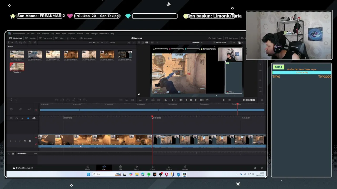Open Spotify from the taskbar

(x=149, y=174)
